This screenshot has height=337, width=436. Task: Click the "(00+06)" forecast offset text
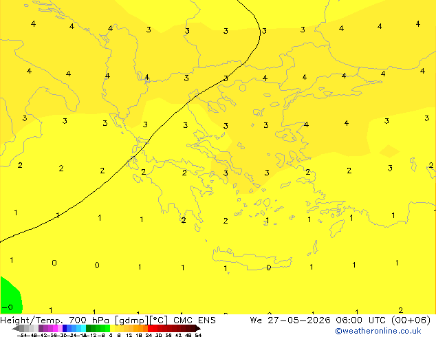tap(411, 320)
